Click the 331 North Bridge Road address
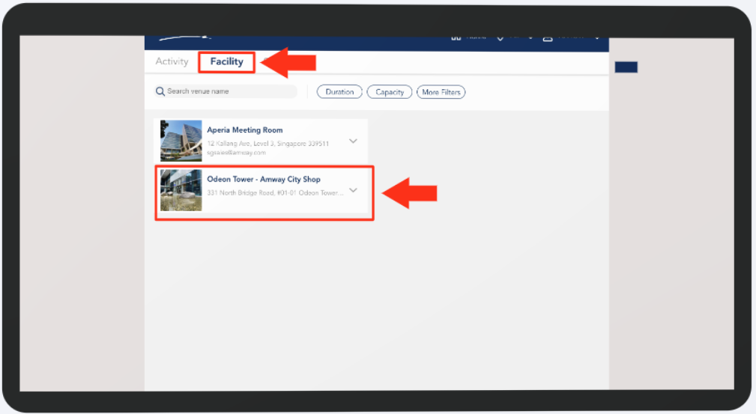The image size is (756, 414). click(274, 192)
